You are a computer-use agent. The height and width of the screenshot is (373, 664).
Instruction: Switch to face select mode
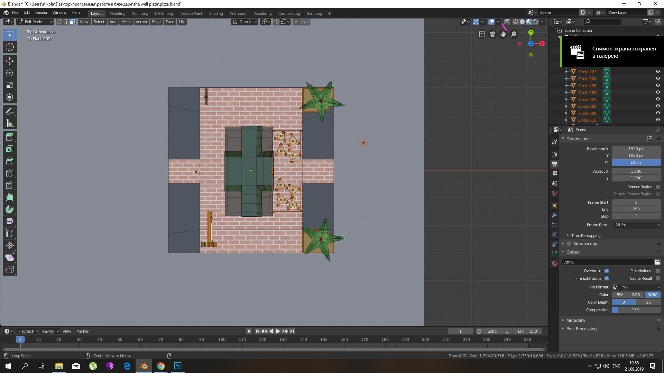tap(72, 22)
